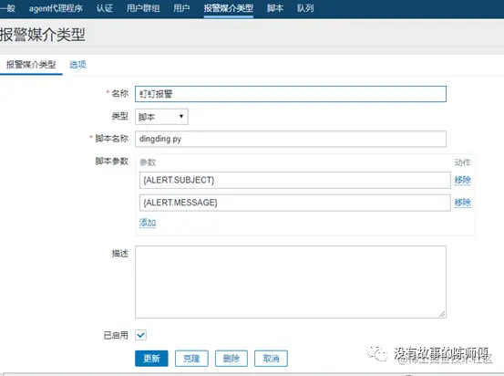Click the 脚本名称 field with dingding.py
The width and height of the screenshot is (504, 376).
pyautogui.click(x=291, y=139)
